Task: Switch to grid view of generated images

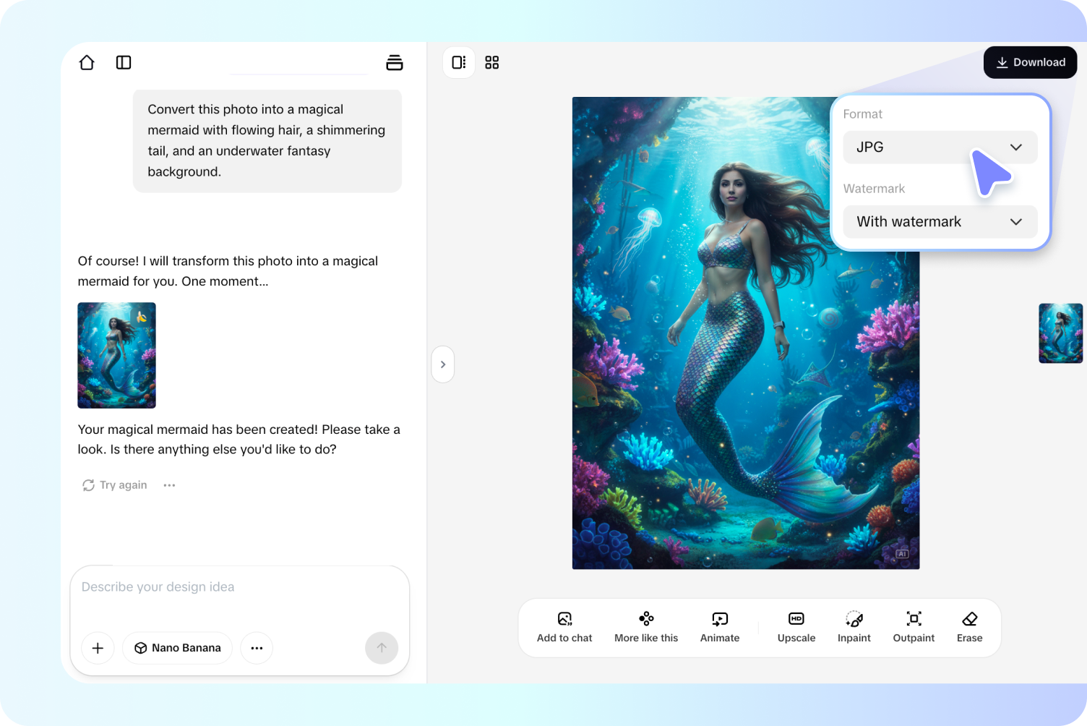Action: click(492, 62)
